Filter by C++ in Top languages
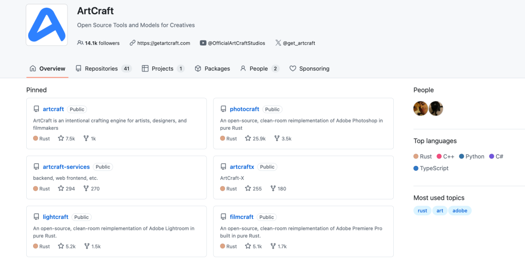The image size is (525, 266). (446, 157)
